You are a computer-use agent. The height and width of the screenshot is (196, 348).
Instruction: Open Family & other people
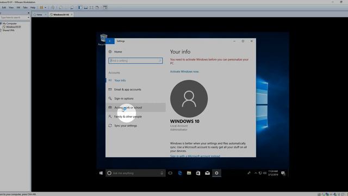135,117
